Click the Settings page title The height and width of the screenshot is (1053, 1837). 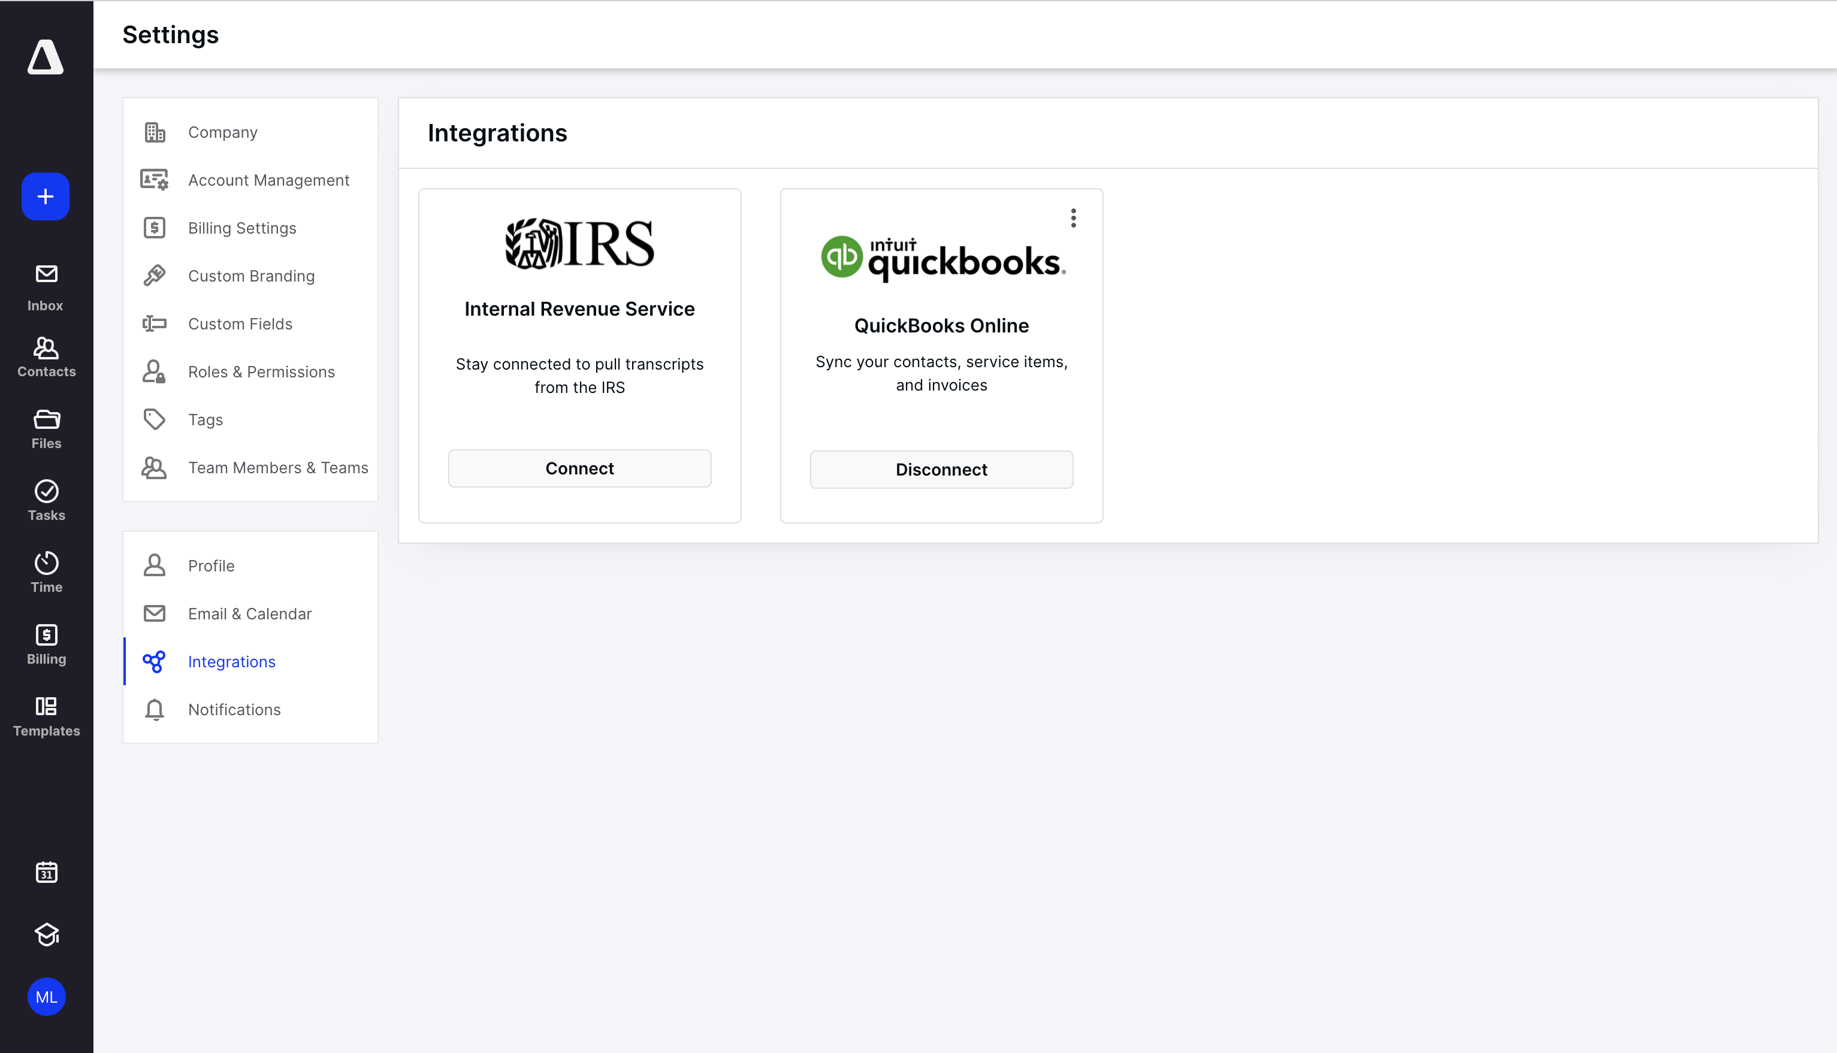click(171, 35)
